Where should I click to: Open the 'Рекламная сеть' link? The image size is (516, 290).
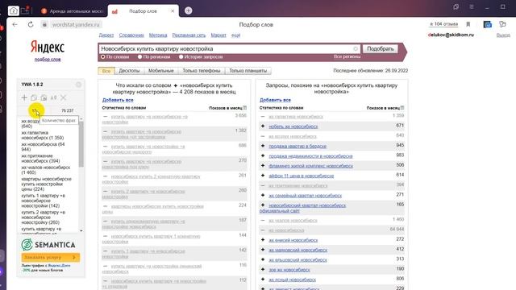[189, 35]
